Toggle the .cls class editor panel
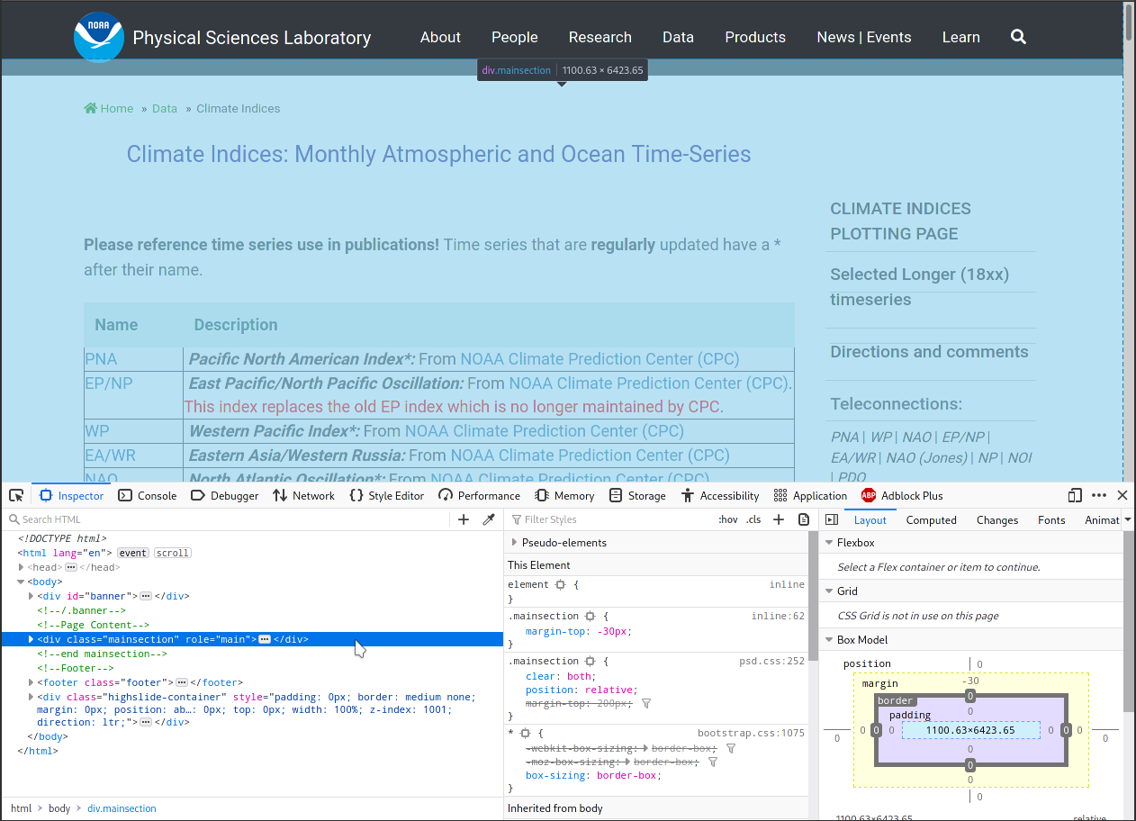 pos(753,519)
